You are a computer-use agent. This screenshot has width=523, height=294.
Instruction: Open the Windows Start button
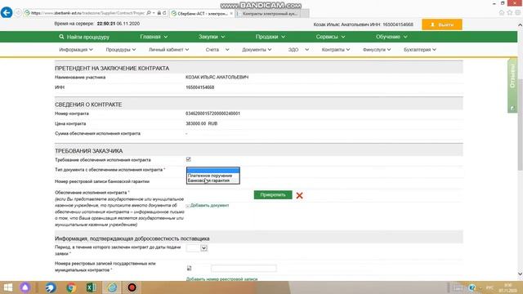coord(7,287)
